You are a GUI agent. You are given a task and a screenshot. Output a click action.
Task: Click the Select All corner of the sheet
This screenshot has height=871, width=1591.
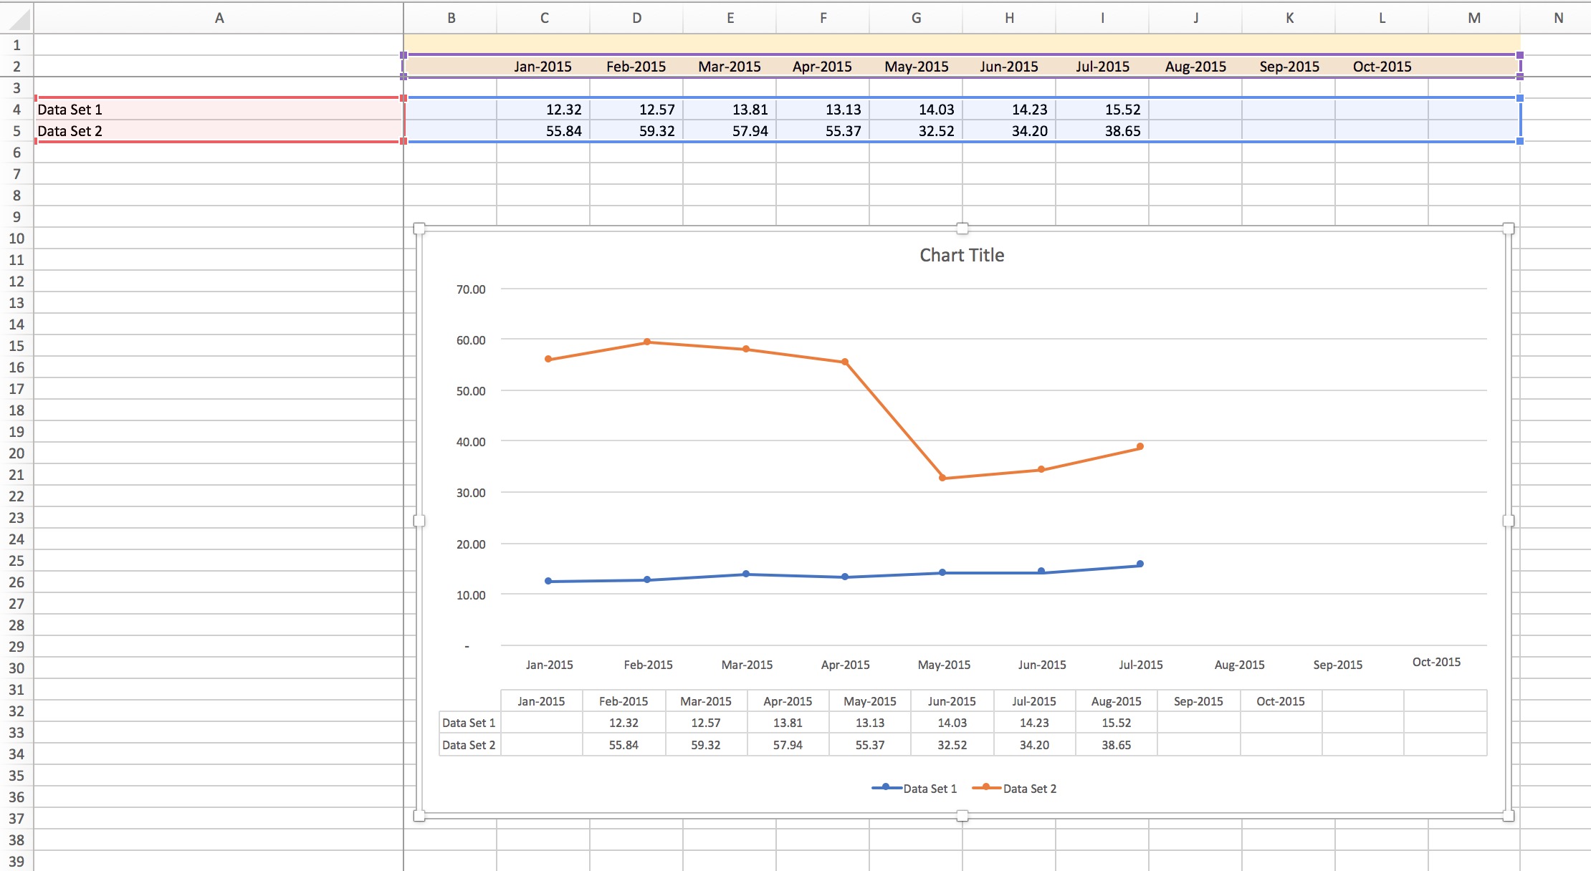point(16,18)
